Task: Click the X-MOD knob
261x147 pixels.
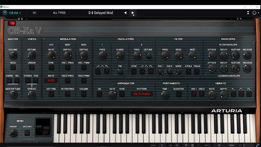Action: (x=120, y=56)
